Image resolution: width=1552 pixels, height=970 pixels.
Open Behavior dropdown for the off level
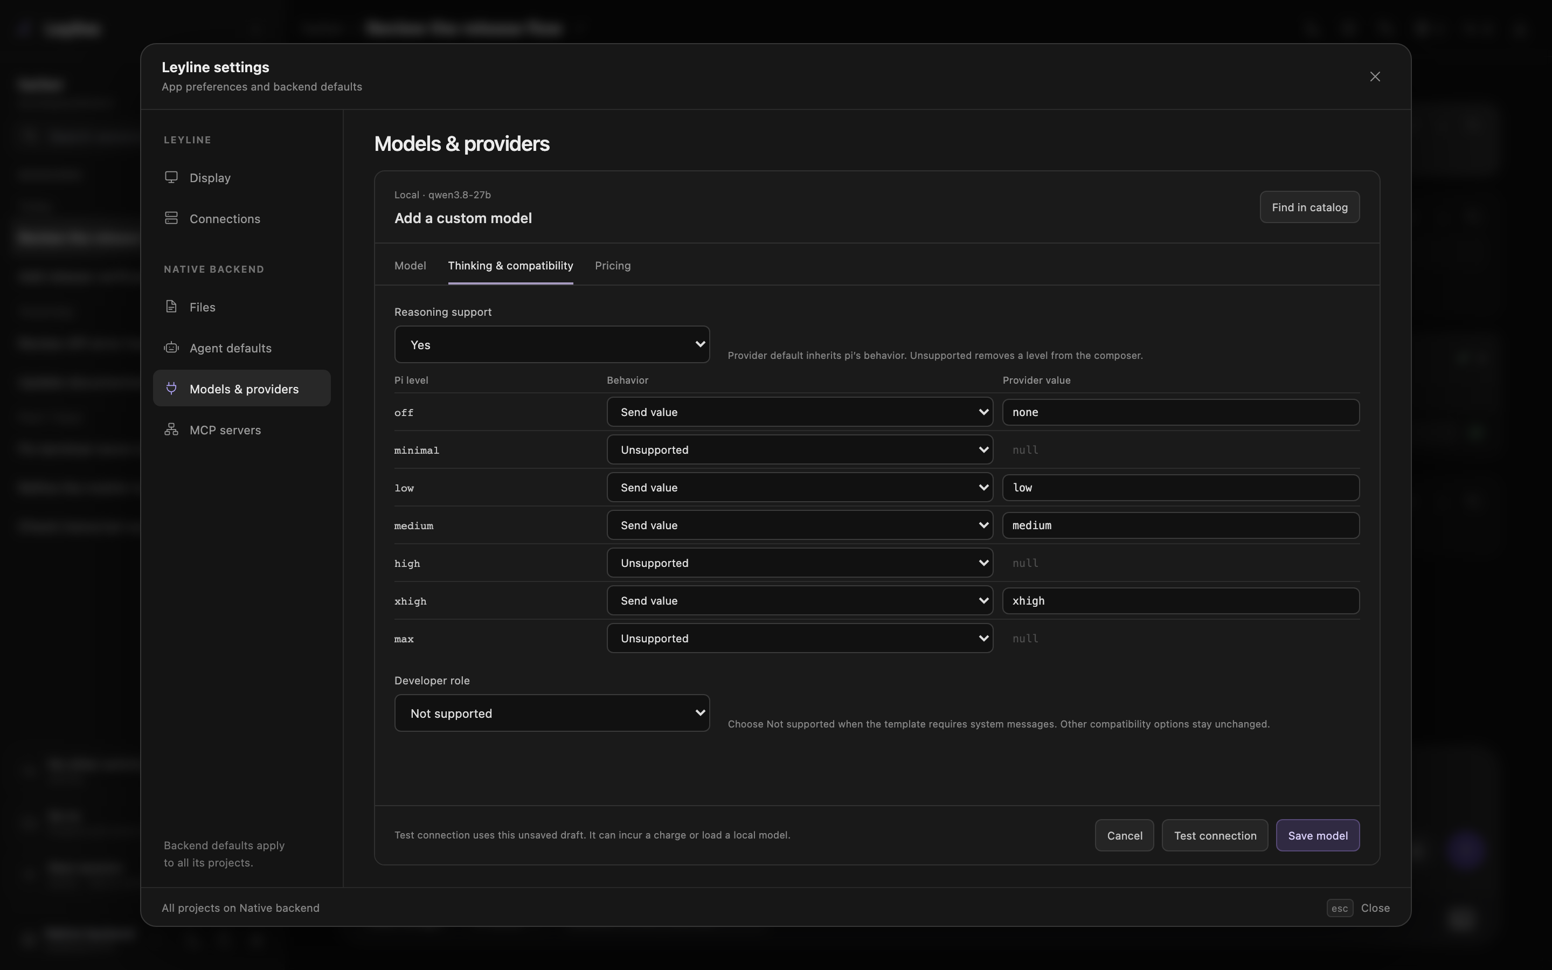click(x=800, y=412)
